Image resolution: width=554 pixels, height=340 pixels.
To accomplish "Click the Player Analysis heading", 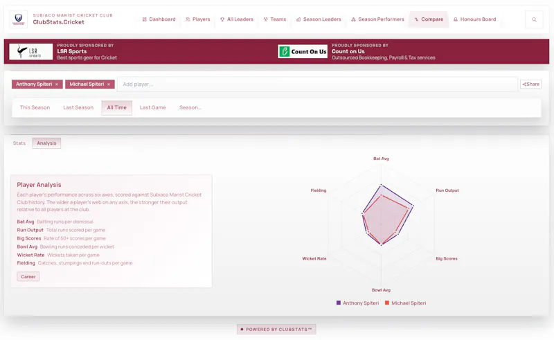I will [39, 185].
